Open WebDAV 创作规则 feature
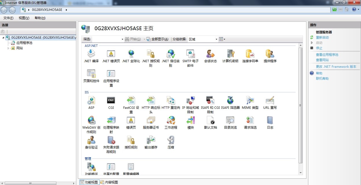This screenshot has width=361, height=185. coord(91,125)
